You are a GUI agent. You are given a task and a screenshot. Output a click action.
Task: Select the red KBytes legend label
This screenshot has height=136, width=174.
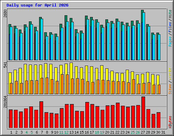tap(170, 122)
